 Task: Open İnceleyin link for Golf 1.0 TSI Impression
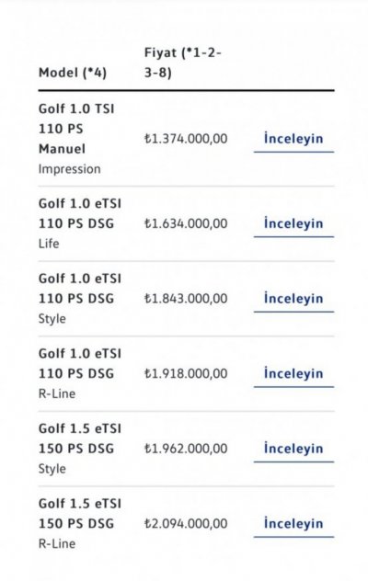pyautogui.click(x=293, y=139)
